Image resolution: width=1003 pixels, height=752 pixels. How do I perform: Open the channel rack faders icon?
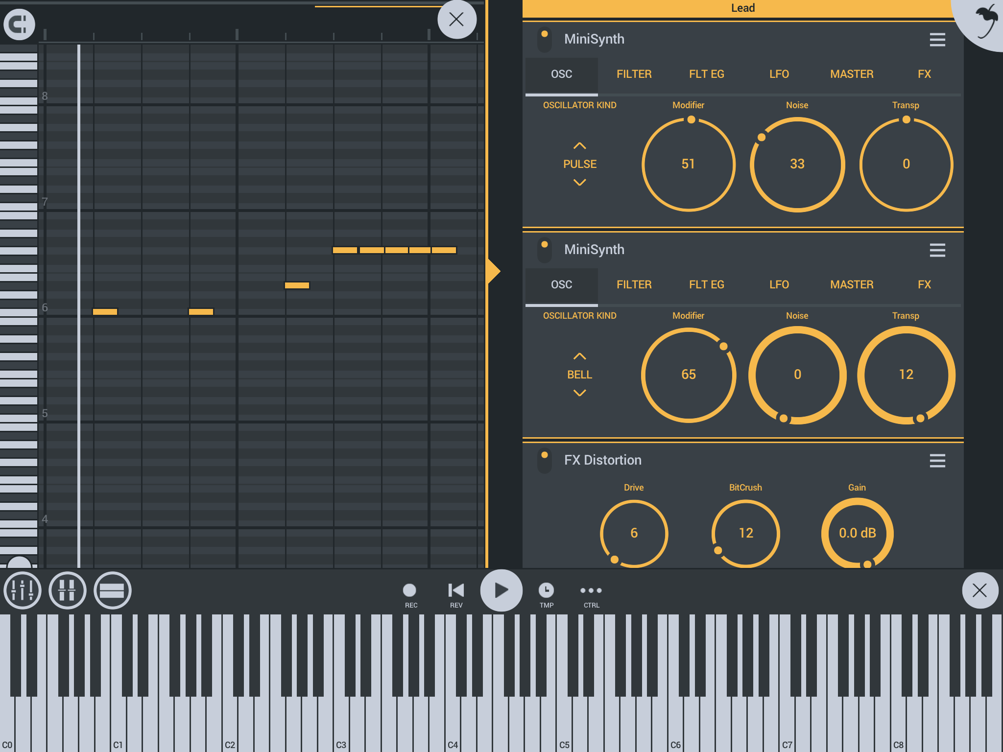(x=68, y=590)
